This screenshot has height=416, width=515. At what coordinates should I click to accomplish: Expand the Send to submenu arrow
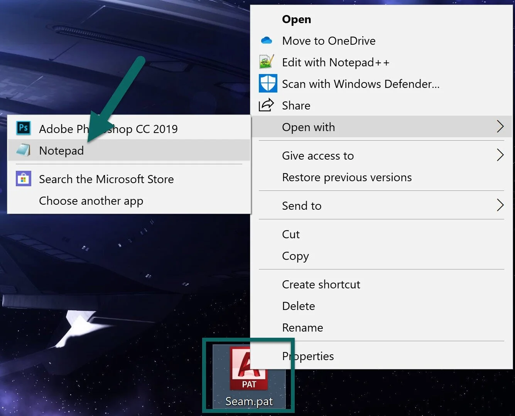[500, 205]
